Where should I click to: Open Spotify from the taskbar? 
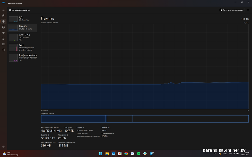tap(139, 154)
